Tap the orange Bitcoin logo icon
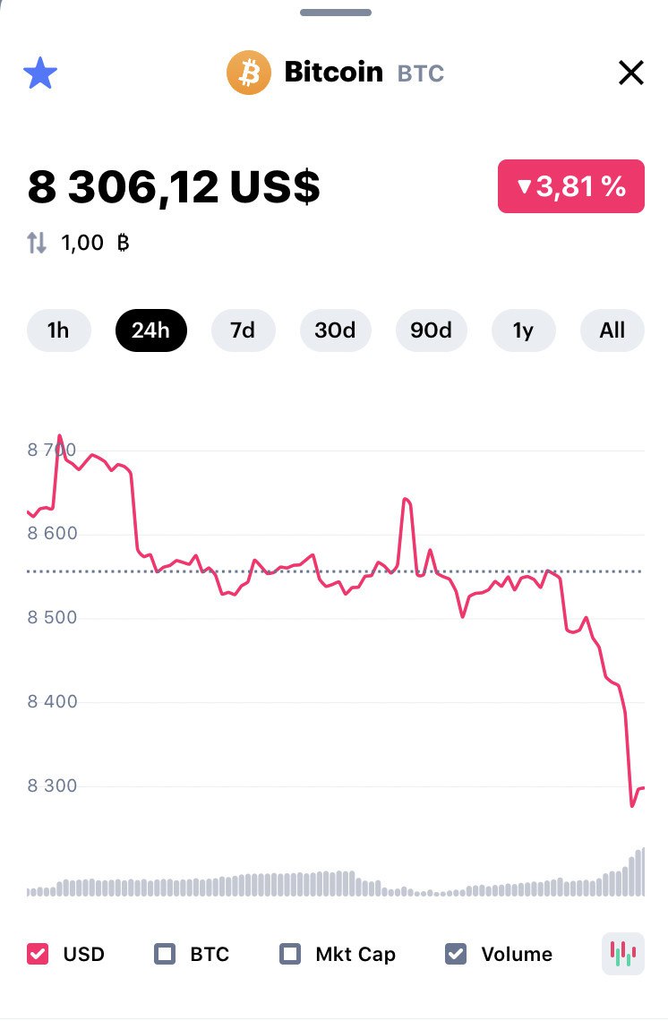Screen dimensions: 668x1021 pos(248,73)
